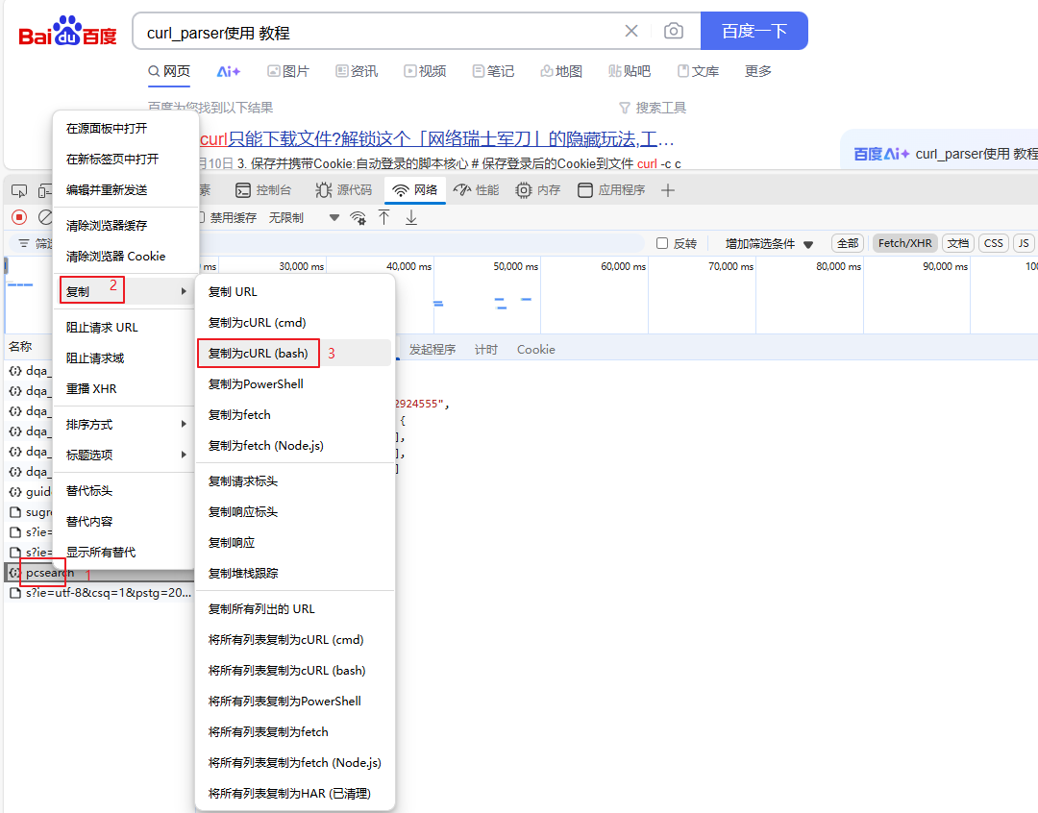Image resolution: width=1038 pixels, height=813 pixels.
Task: Click the Baidu logo
Action: 67,31
